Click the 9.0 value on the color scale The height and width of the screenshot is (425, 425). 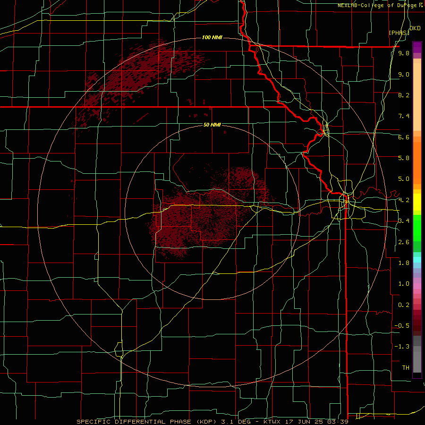pyautogui.click(x=404, y=74)
